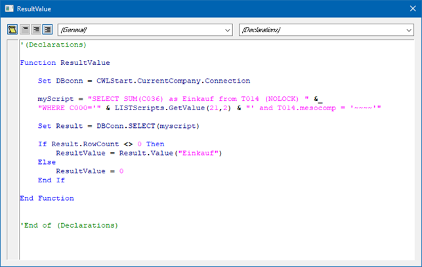Screen dimensions: 422x267
Task: Click the ResultValue window icon in title bar
Action: click(9, 9)
